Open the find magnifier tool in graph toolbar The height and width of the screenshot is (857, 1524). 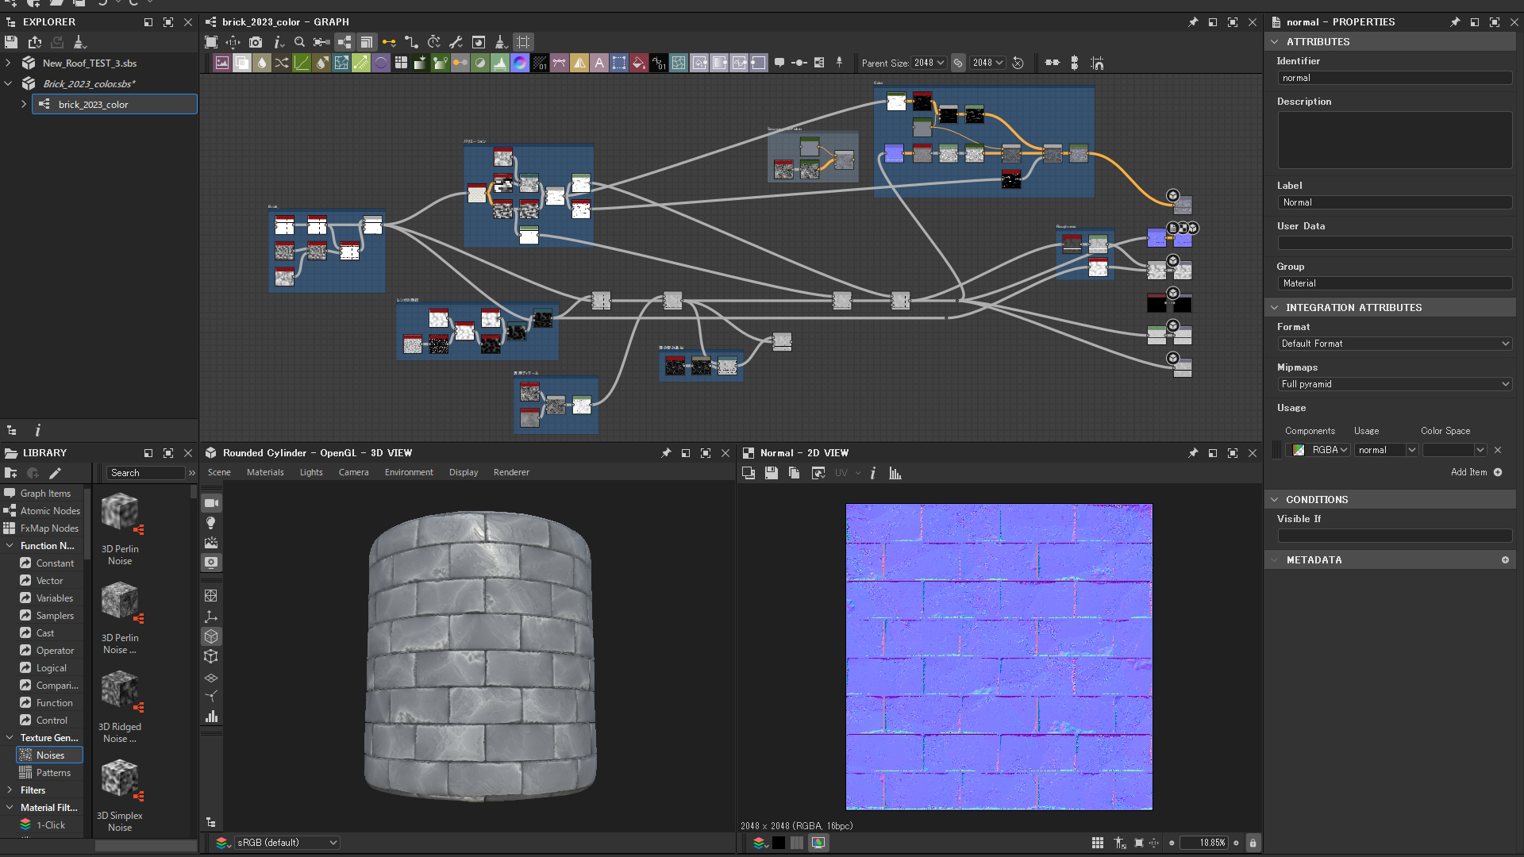coord(299,42)
